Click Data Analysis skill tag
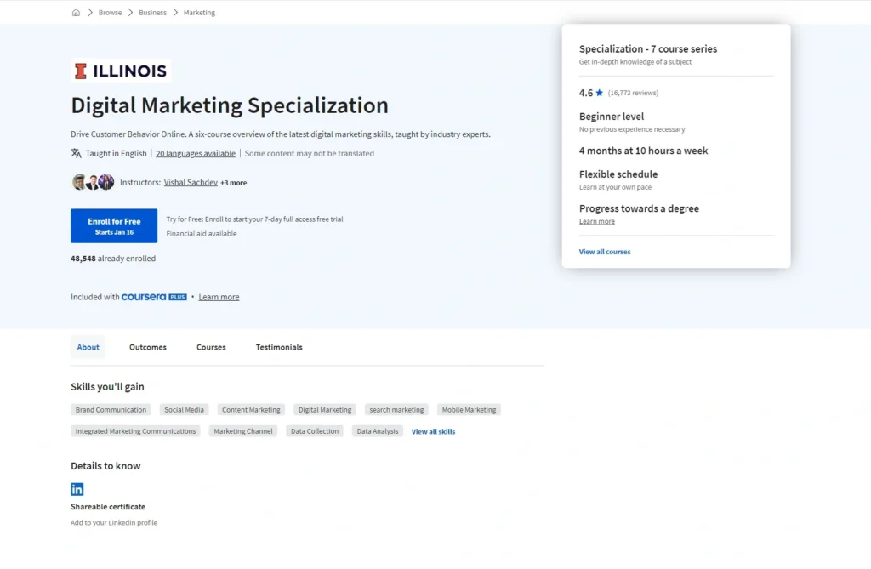The image size is (871, 569). pyautogui.click(x=377, y=430)
